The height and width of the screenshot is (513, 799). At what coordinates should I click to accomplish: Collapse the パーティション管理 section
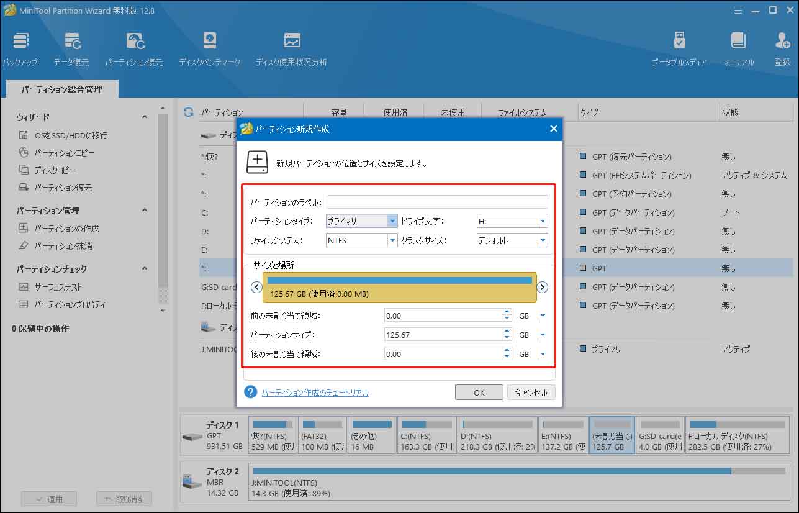145,210
